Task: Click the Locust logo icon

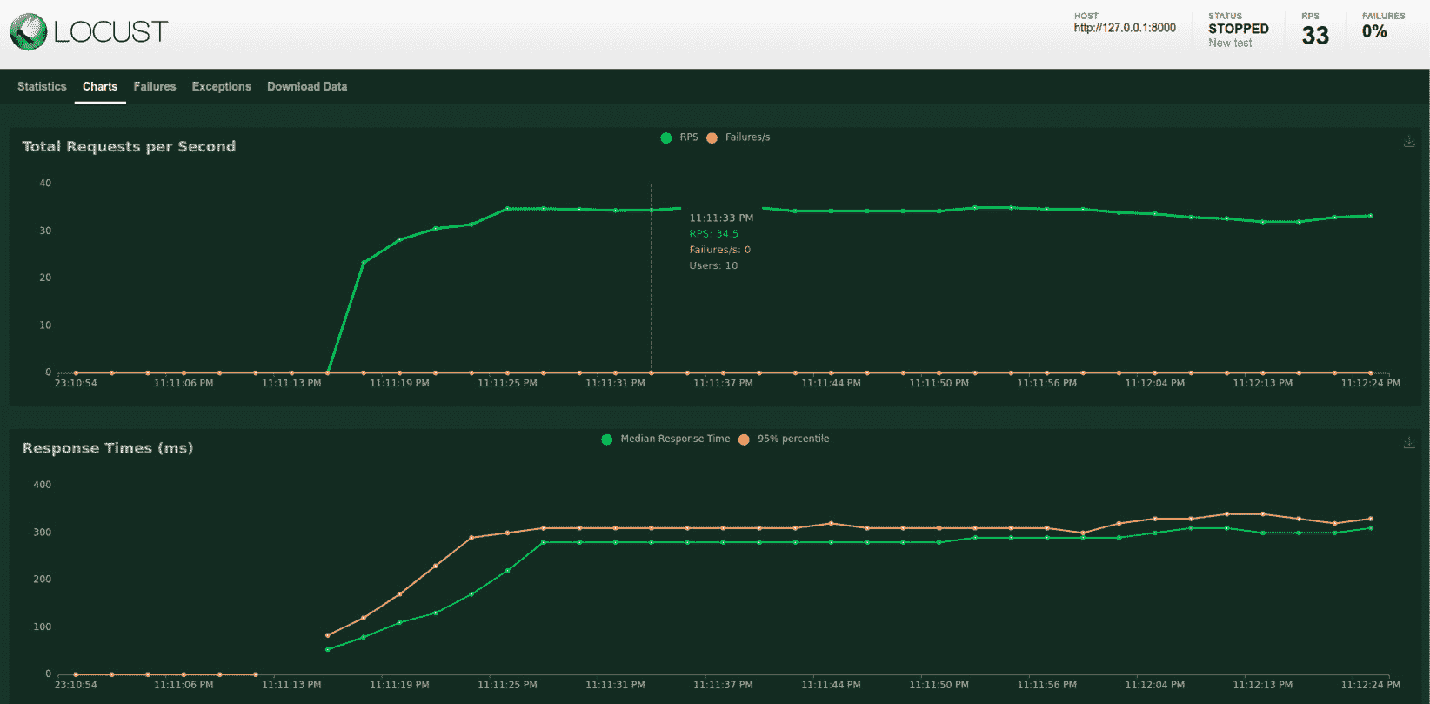Action: (x=28, y=32)
